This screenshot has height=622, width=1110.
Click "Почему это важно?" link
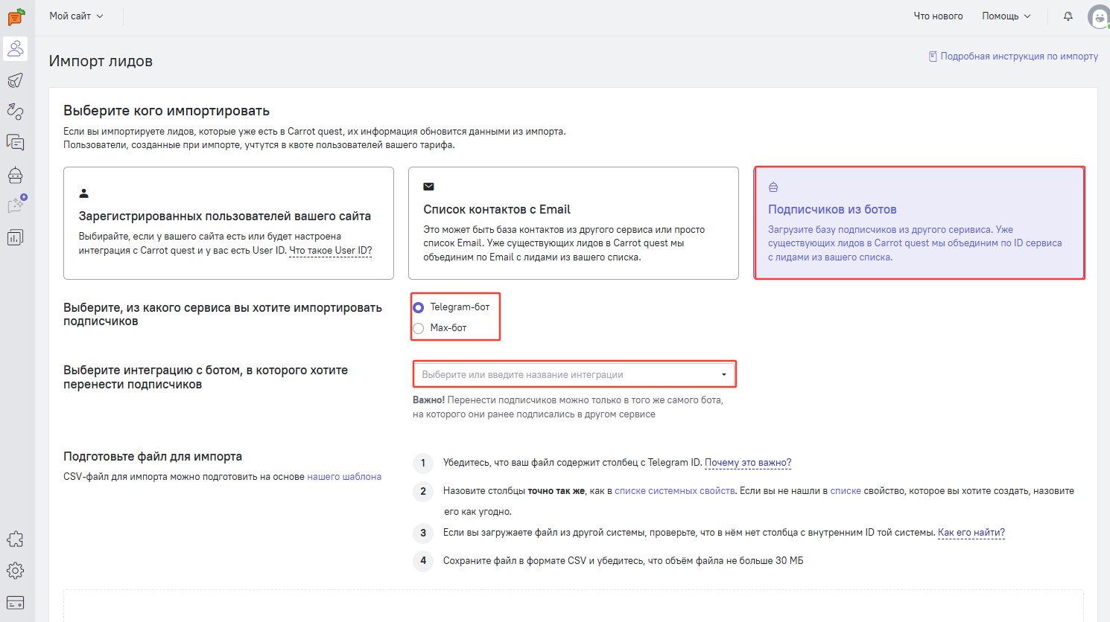point(748,463)
